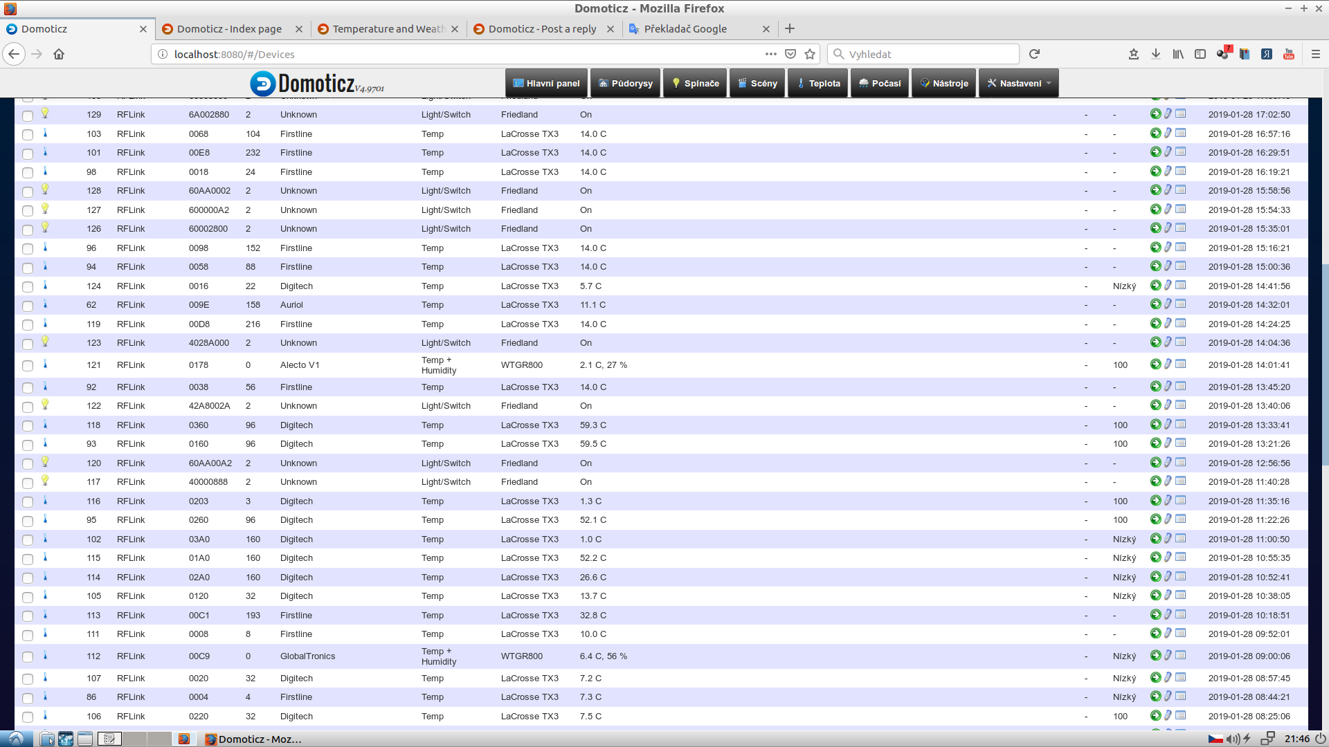This screenshot has height=747, width=1329.
Task: Tick the checkbox for device 118
Action: point(28,426)
